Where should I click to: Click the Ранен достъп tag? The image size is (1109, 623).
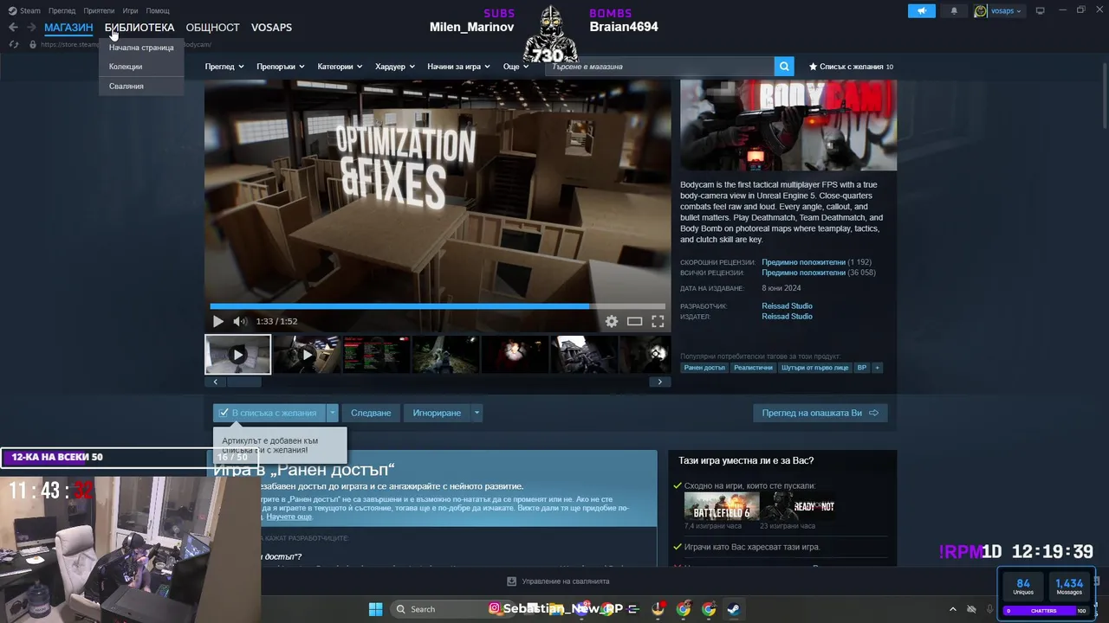704,368
